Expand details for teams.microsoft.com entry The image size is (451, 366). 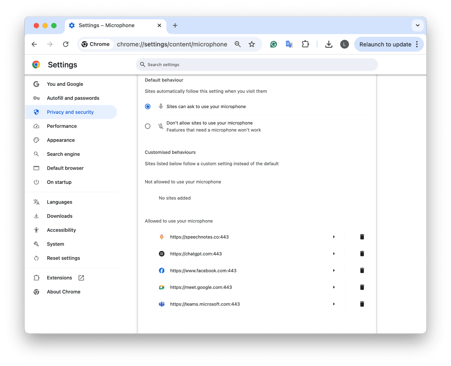(334, 304)
